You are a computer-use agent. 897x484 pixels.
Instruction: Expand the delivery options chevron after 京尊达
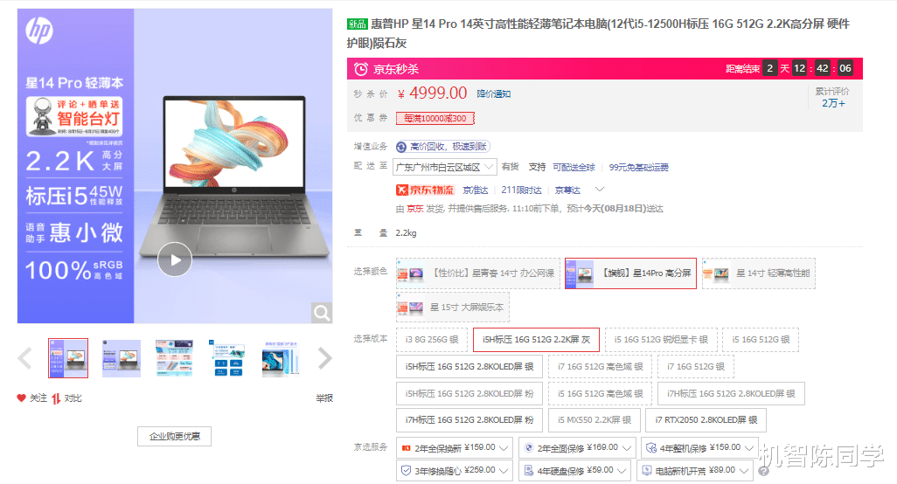point(600,189)
